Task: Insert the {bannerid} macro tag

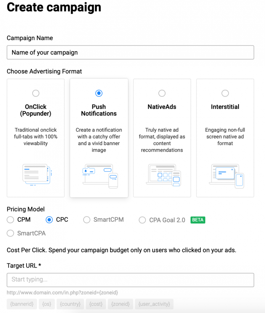Action: coord(22,304)
